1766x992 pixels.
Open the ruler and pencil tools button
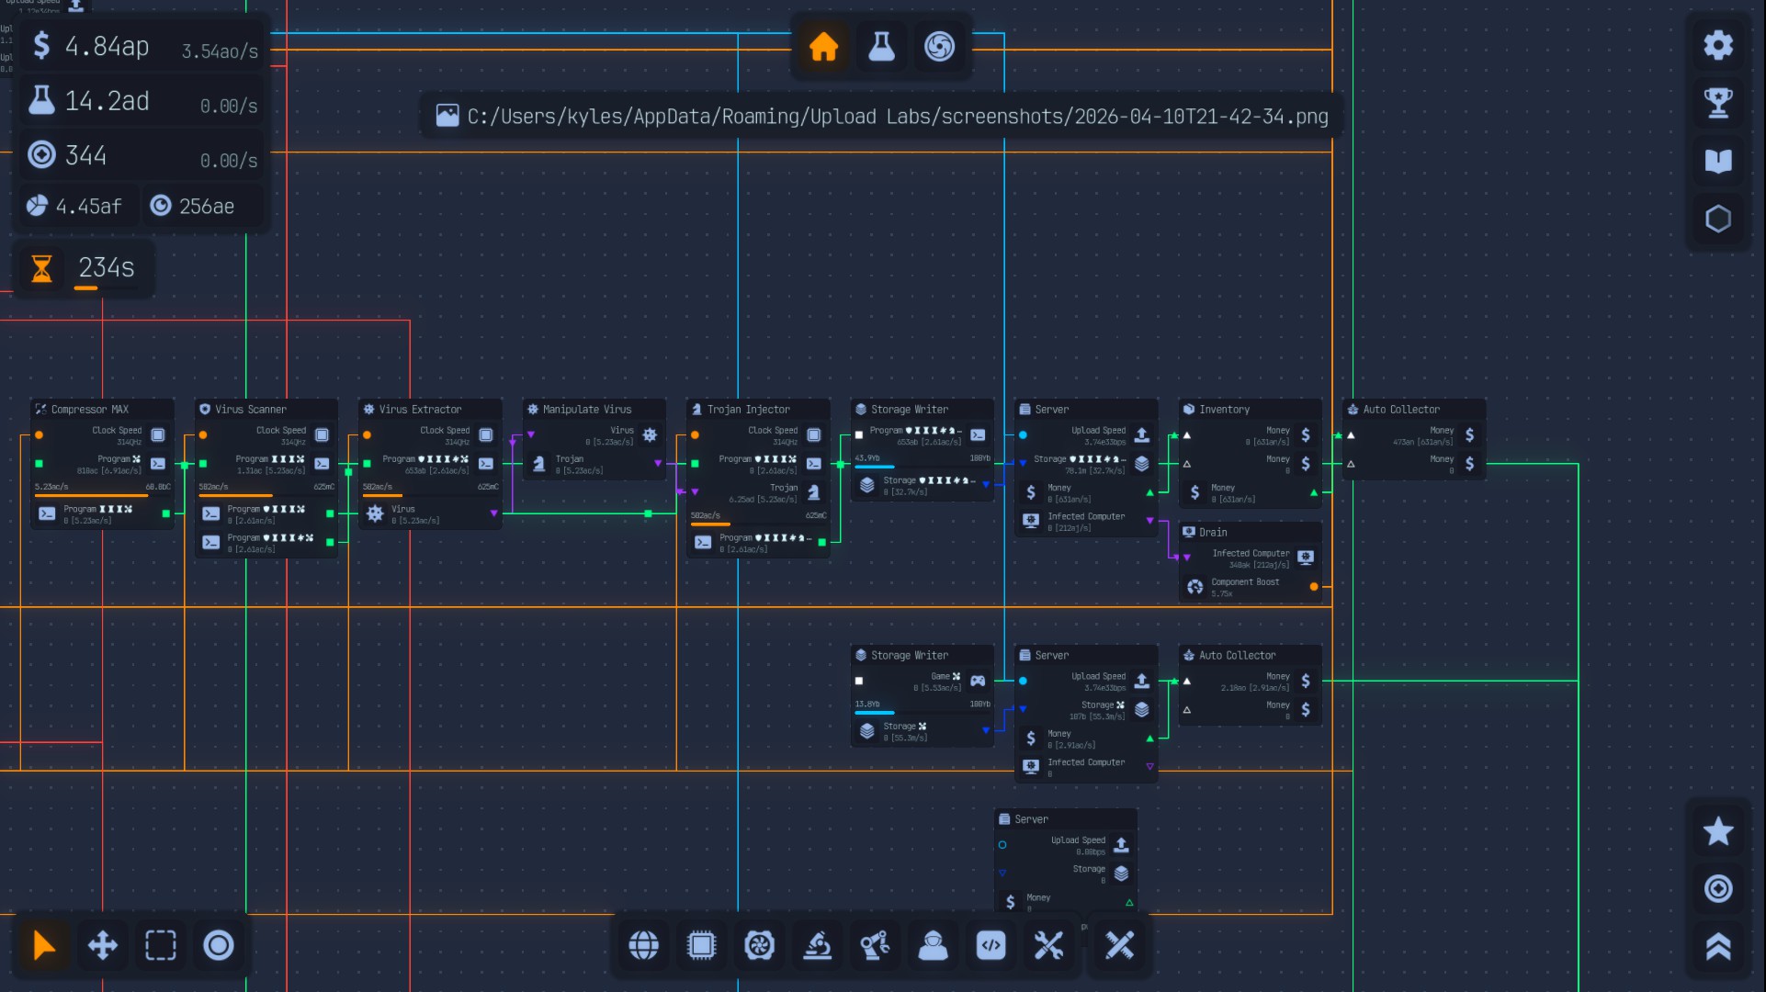click(x=1119, y=945)
